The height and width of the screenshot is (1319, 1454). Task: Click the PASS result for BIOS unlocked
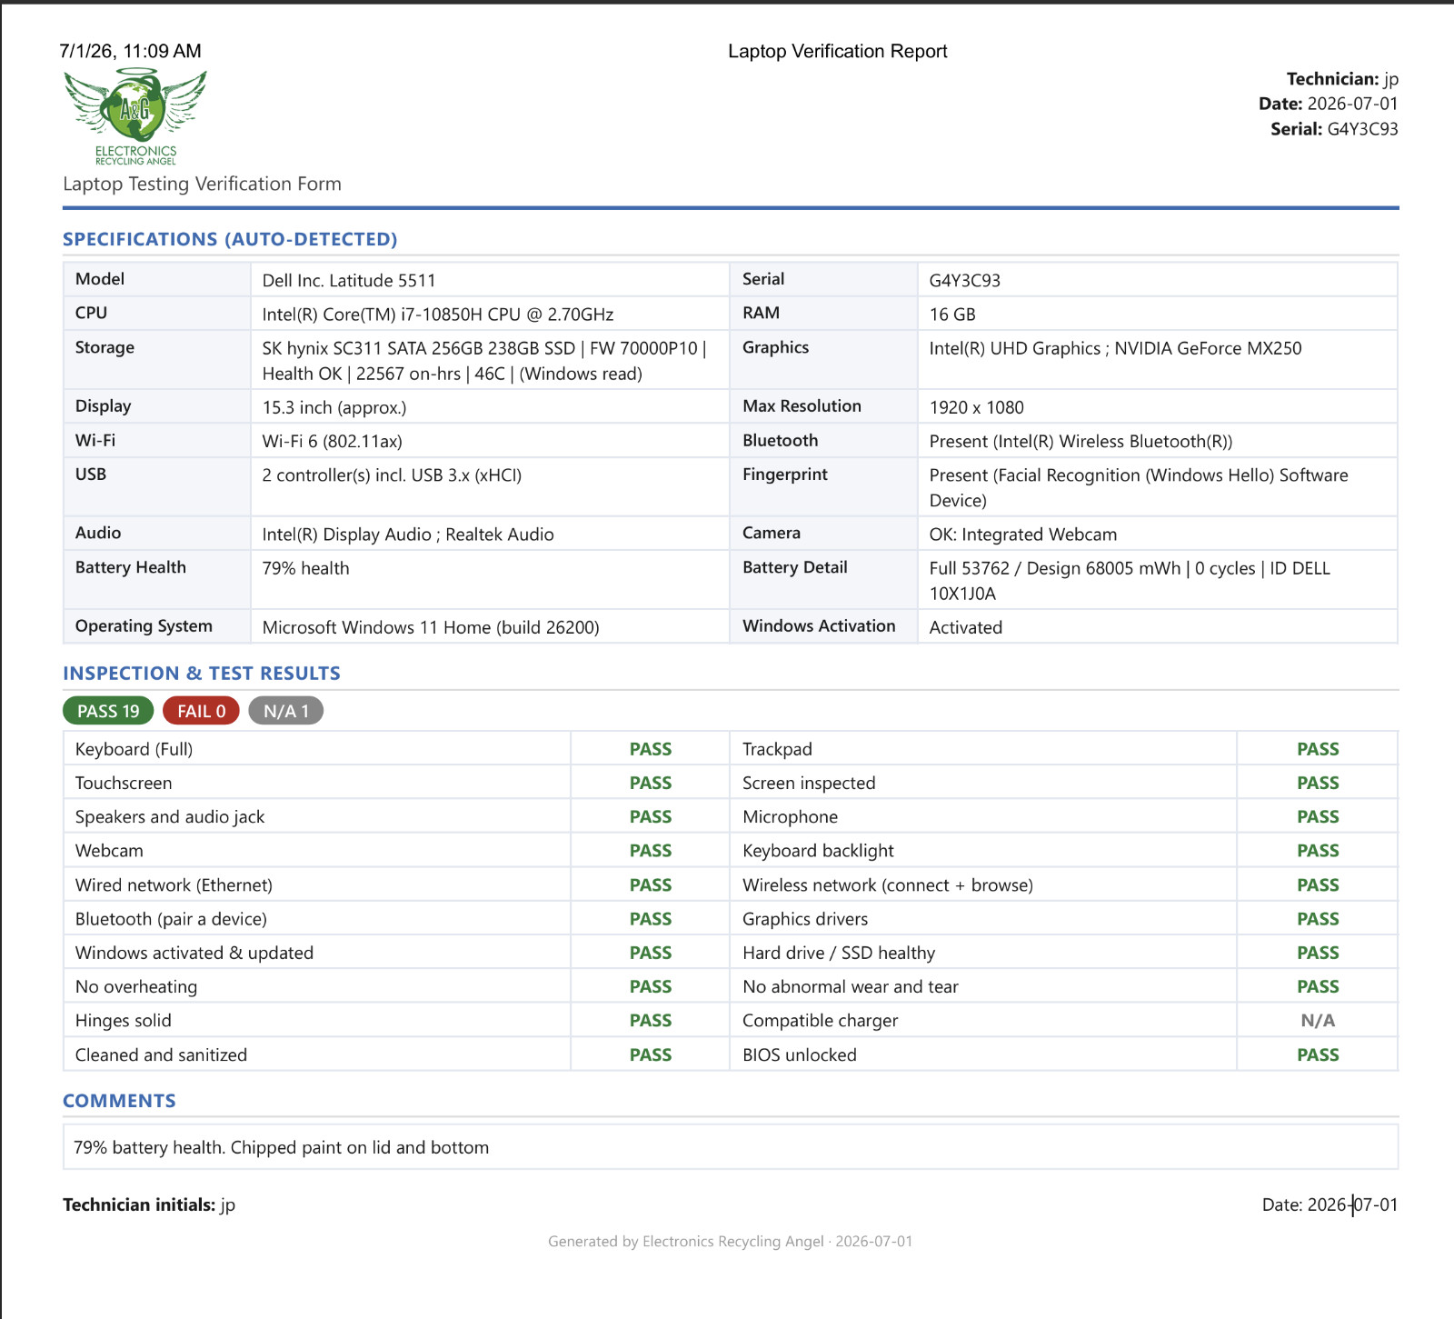(x=1318, y=1054)
